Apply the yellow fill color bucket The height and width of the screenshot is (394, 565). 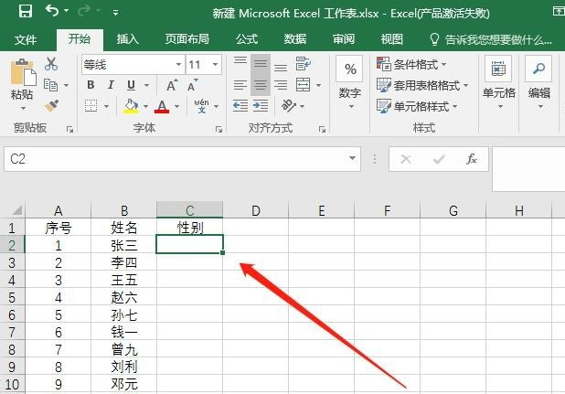click(x=131, y=106)
